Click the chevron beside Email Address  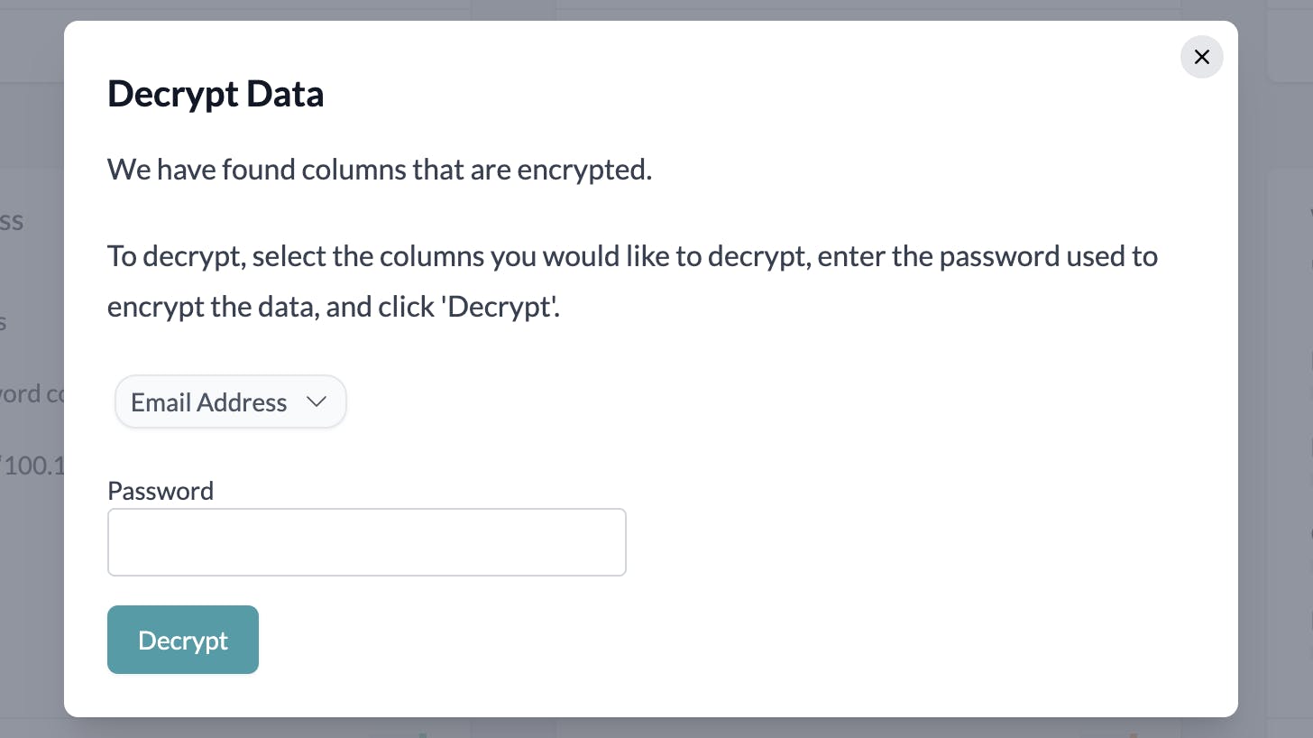coord(317,401)
